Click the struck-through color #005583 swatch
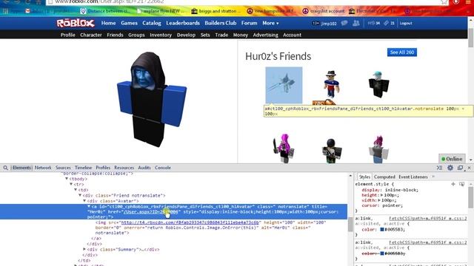The height and width of the screenshot is (266, 474). pos(382,253)
